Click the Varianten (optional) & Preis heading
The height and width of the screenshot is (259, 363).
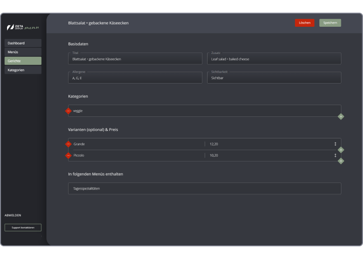[x=93, y=129]
